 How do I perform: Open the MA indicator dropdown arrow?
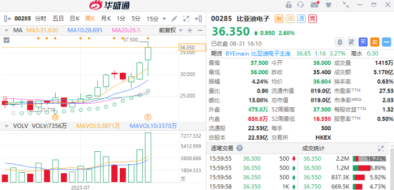pyautogui.click(x=6, y=30)
